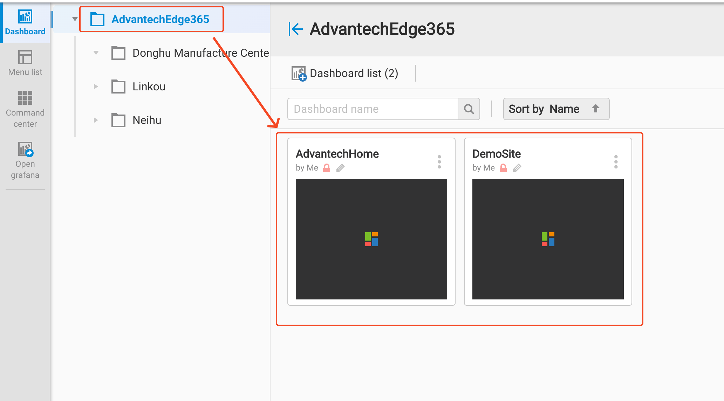
Task: Expand the Linkou folder node
Action: (x=96, y=87)
